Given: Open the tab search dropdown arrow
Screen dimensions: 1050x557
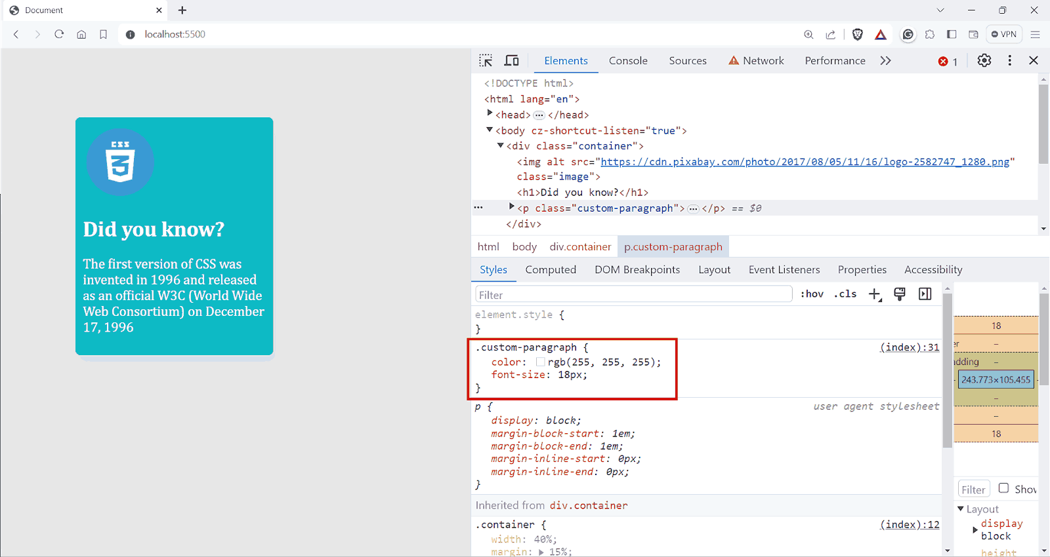Looking at the screenshot, I should pyautogui.click(x=940, y=10).
